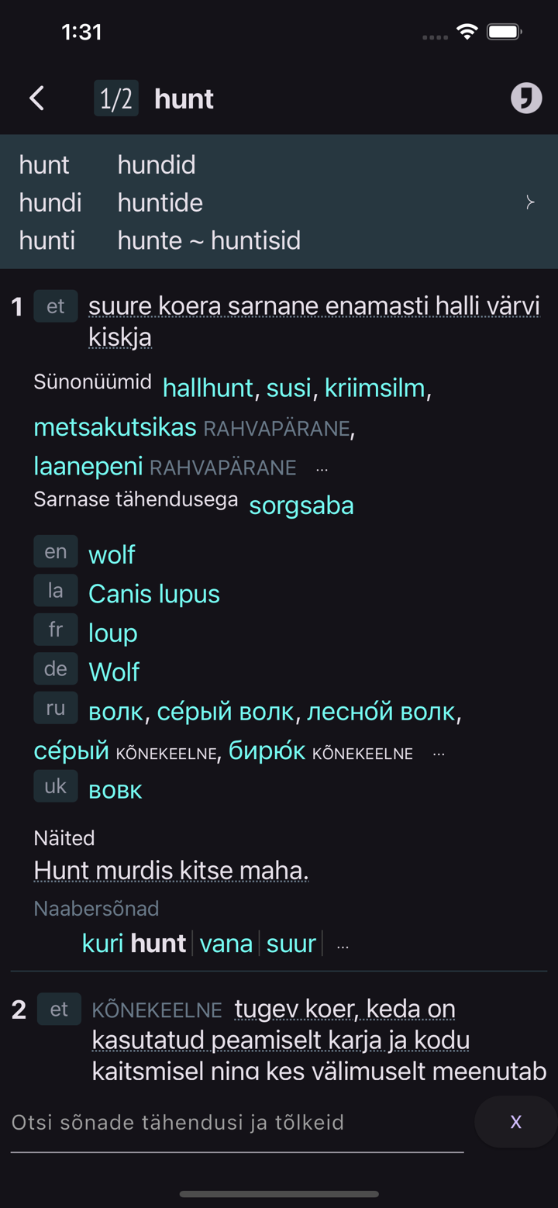
Task: Open the Sõnaveeb logo icon top right
Action: (525, 98)
